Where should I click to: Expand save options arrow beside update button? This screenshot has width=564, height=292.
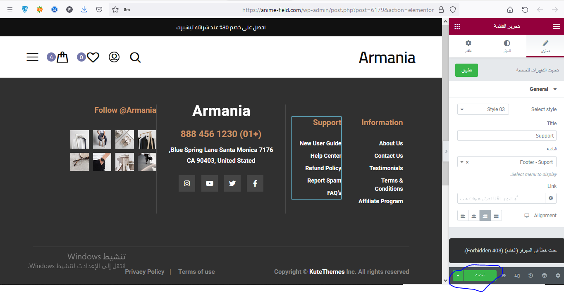(x=458, y=275)
